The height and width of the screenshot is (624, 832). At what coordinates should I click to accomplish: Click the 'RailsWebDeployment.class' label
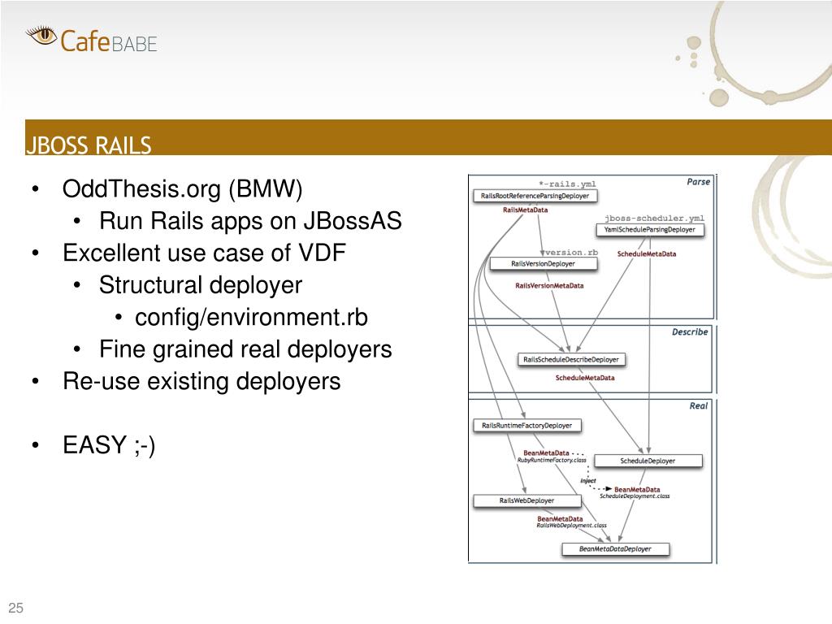[x=571, y=526]
